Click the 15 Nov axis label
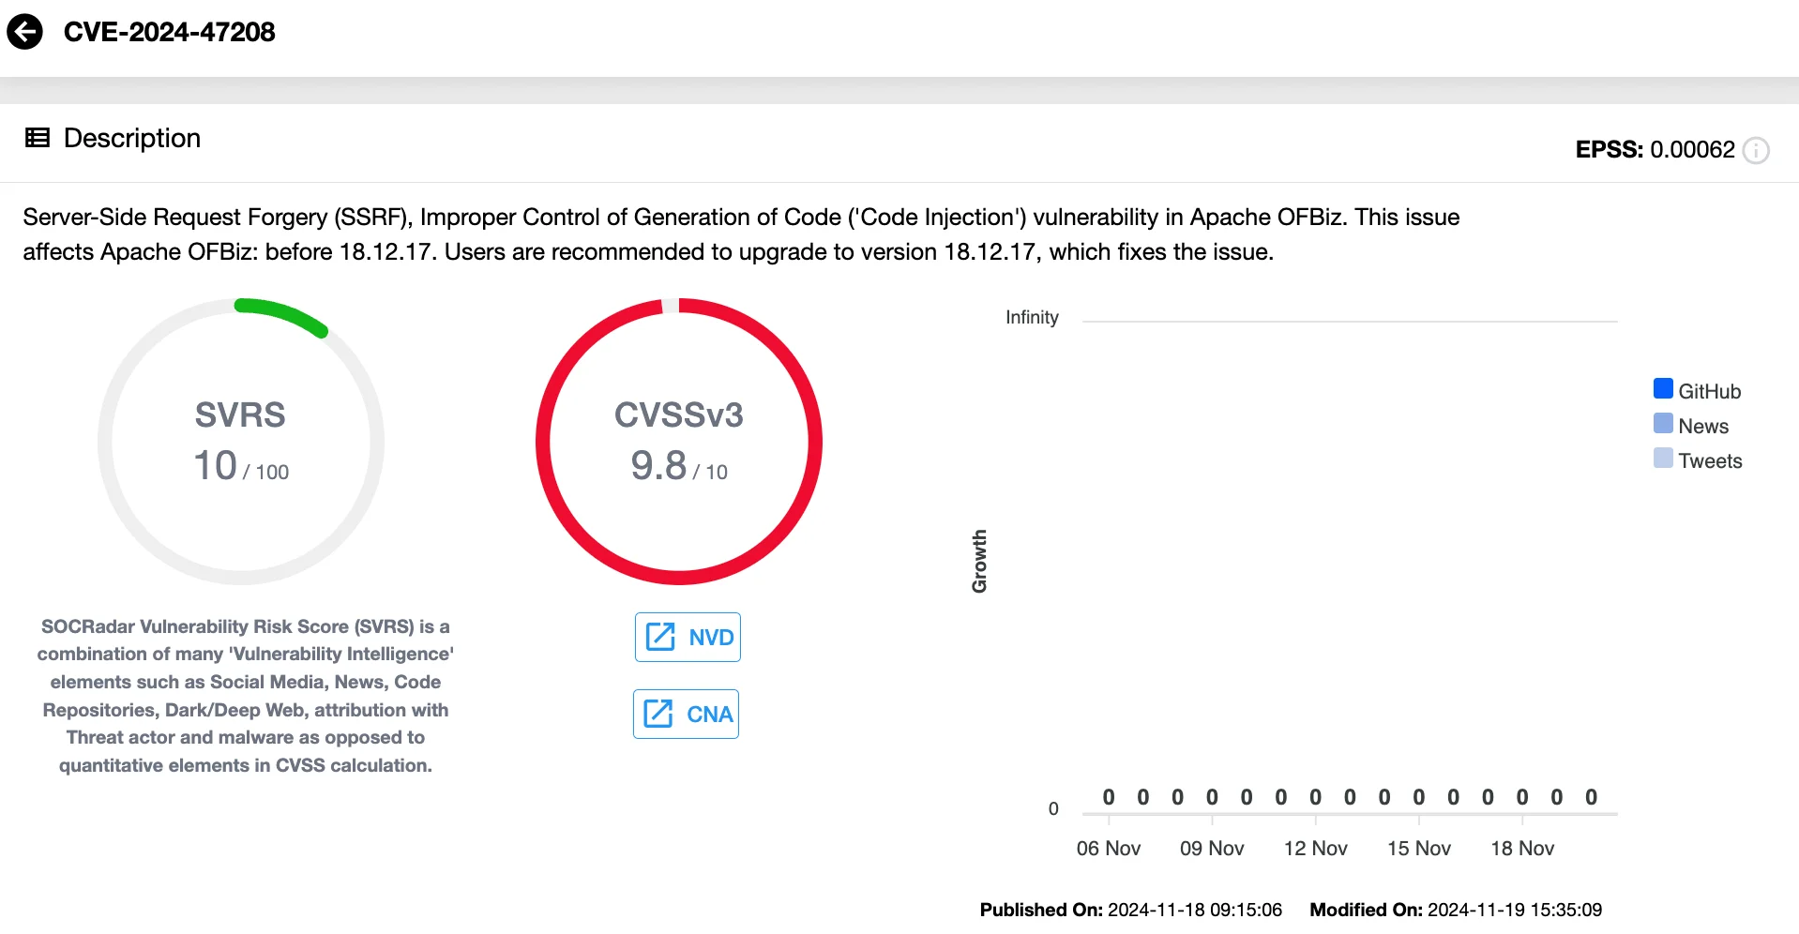1799x934 pixels. click(x=1419, y=849)
